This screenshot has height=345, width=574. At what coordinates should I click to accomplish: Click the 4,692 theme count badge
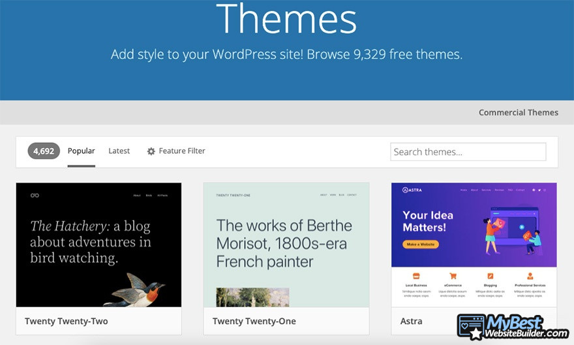[44, 151]
